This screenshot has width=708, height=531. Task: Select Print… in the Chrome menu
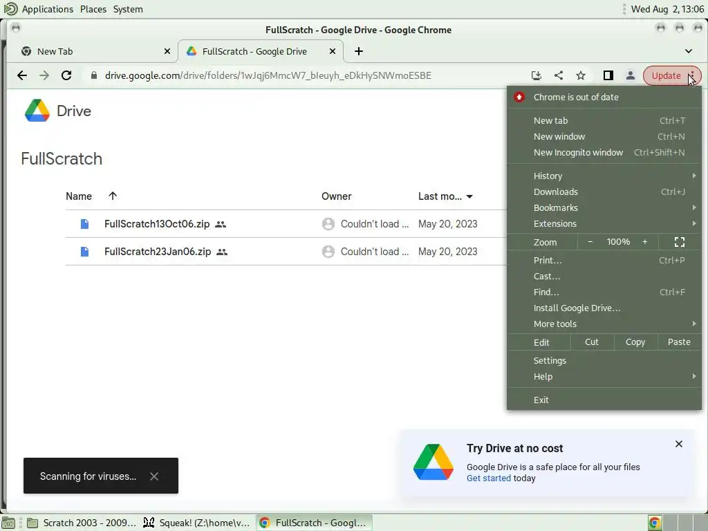click(x=604, y=260)
